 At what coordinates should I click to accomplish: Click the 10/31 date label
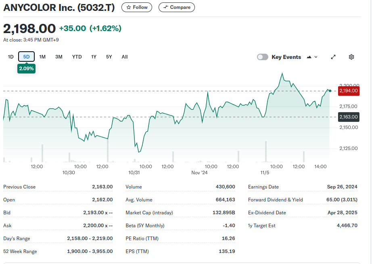134,173
